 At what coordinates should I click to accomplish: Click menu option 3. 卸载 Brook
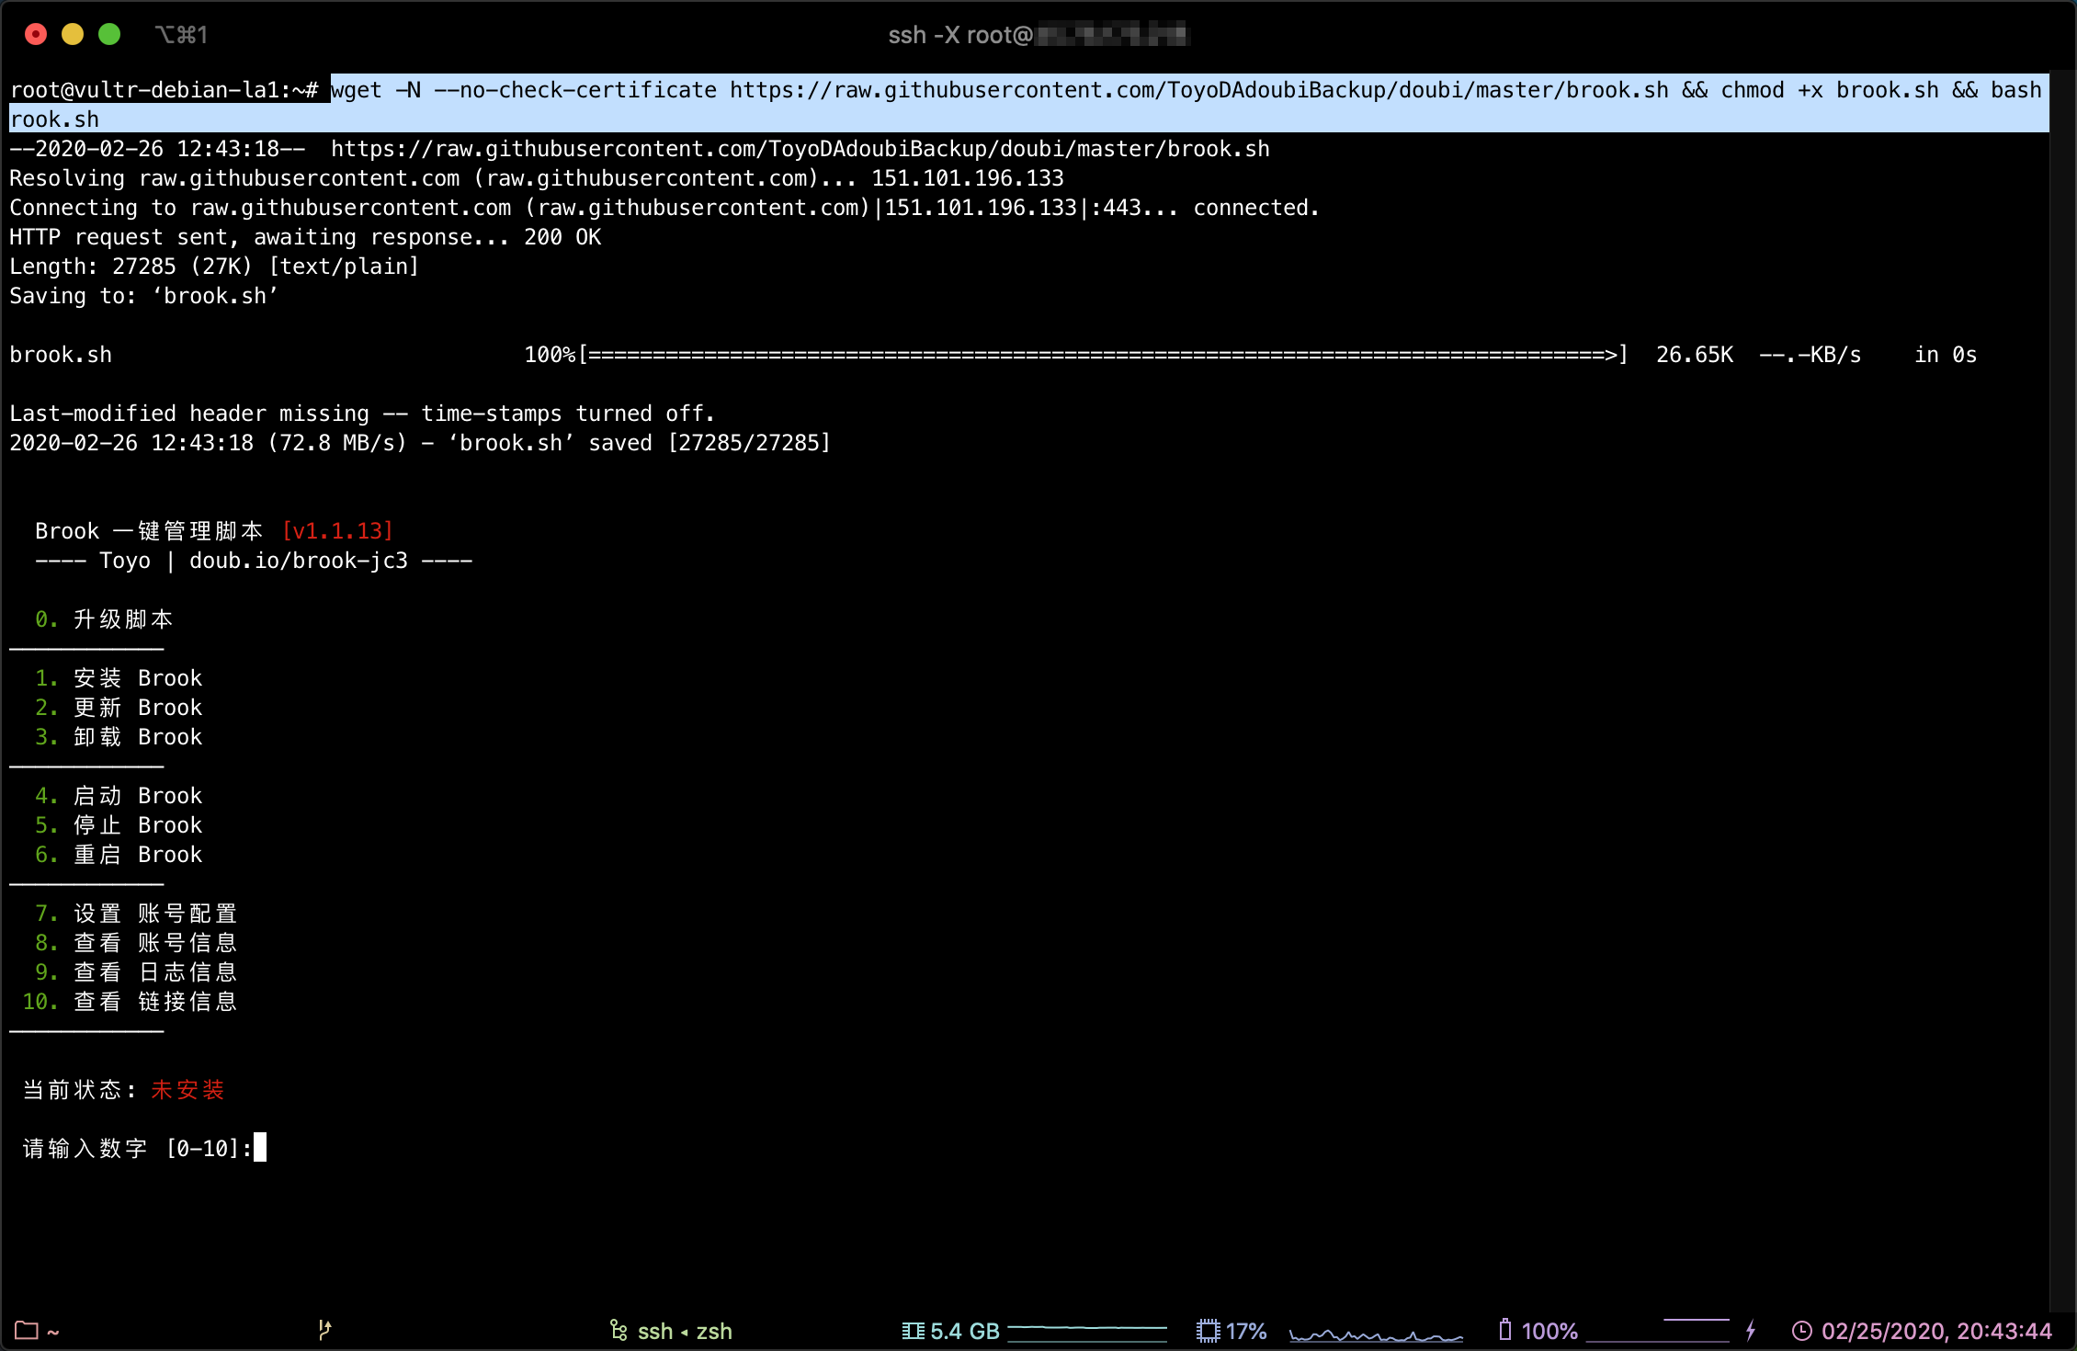pyautogui.click(x=119, y=737)
